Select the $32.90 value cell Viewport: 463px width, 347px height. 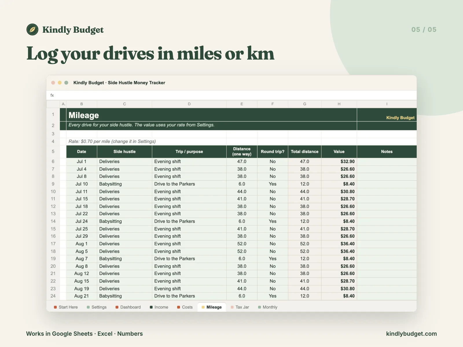[x=339, y=162]
